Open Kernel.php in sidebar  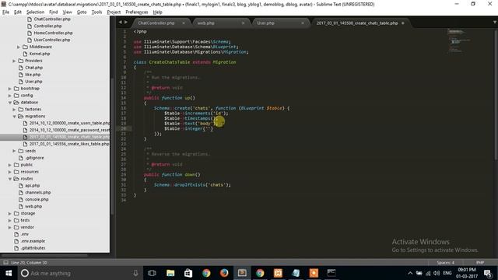point(40,54)
